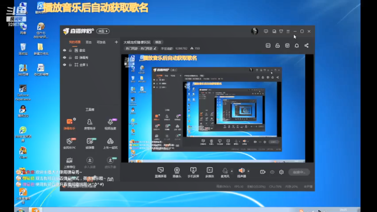Download the virtual avatar tool with green badge

pyautogui.click(x=110, y=163)
